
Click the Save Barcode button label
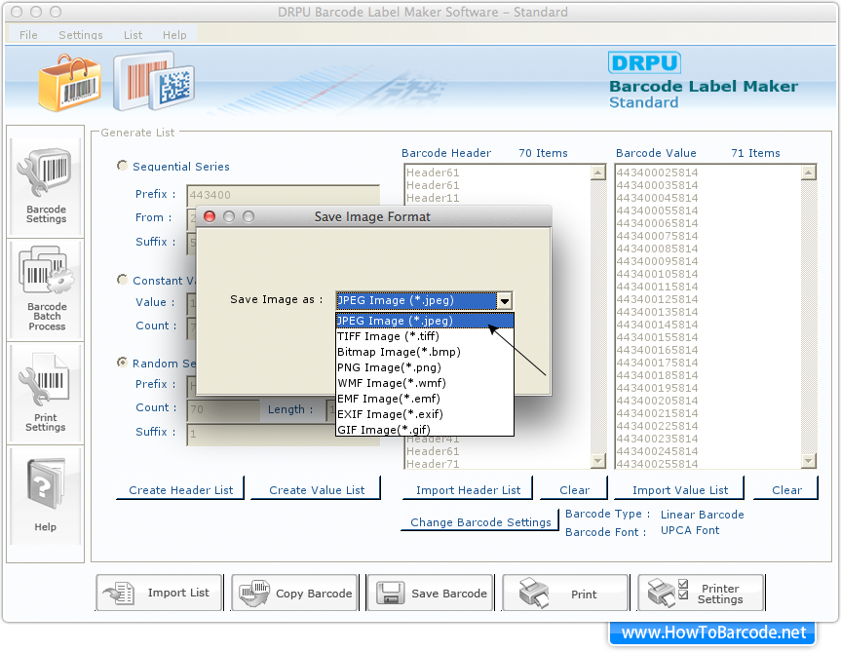click(449, 594)
